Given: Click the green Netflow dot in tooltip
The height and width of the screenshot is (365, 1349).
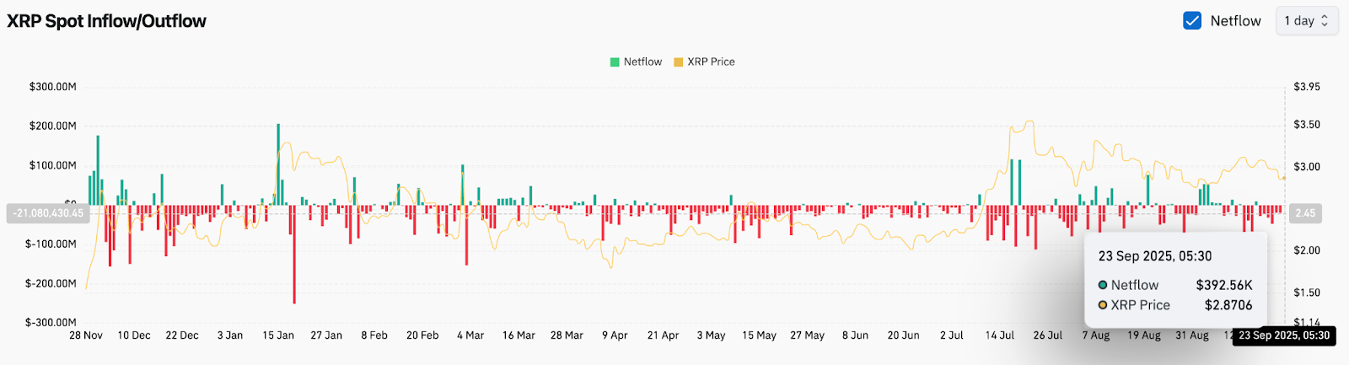Looking at the screenshot, I should tap(1103, 285).
